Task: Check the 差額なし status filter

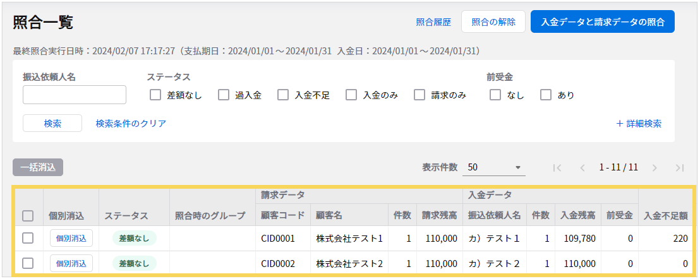Action: [155, 95]
